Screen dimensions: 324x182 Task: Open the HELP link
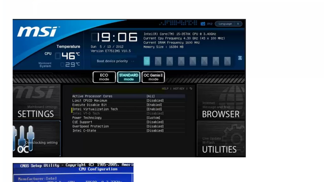click(x=165, y=89)
